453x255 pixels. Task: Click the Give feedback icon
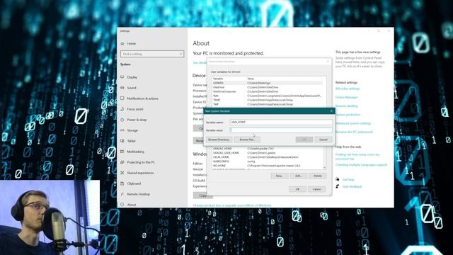click(337, 186)
